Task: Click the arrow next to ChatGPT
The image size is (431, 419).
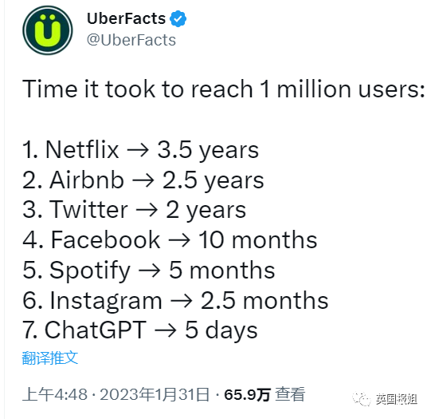Action: pos(165,330)
